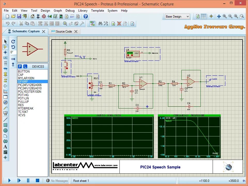The width and height of the screenshot is (248, 186).
Task: Click Zoom In magnifier
Action: coord(225,16)
